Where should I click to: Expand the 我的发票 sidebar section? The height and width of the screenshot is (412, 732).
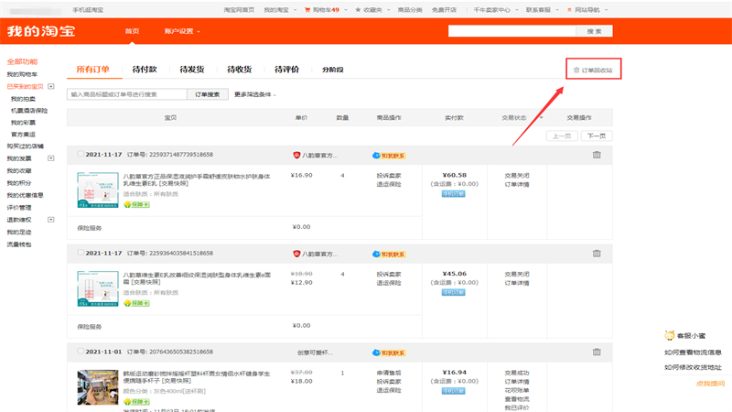51,158
